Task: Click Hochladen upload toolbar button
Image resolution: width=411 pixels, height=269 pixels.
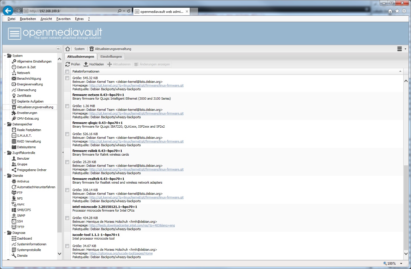Action: [x=94, y=64]
